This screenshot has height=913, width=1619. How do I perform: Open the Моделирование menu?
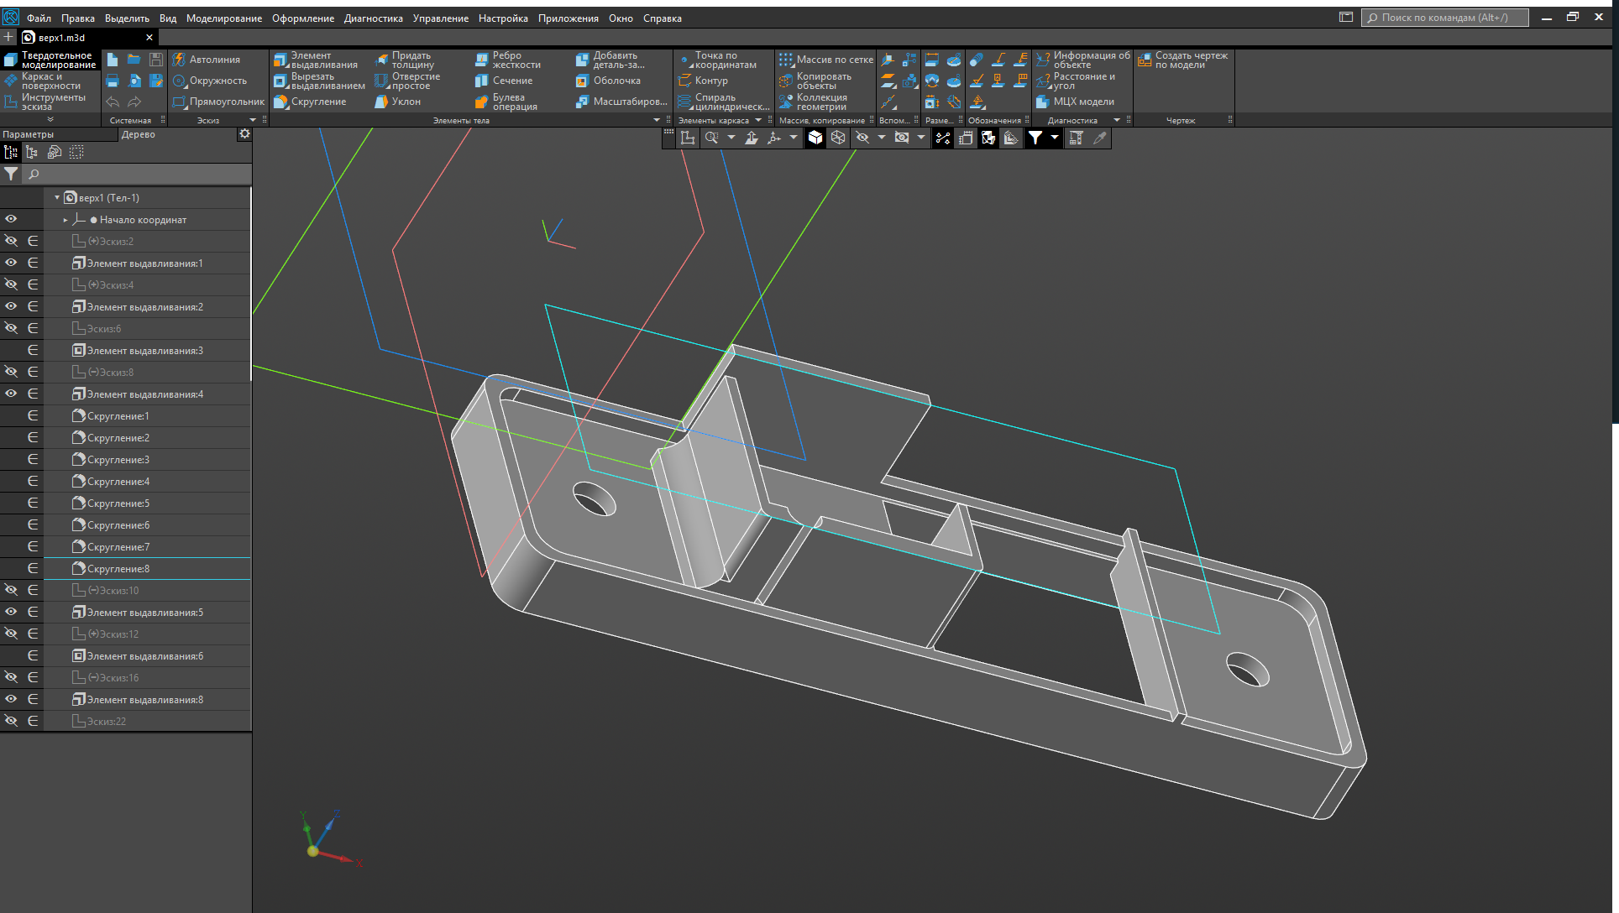point(223,18)
